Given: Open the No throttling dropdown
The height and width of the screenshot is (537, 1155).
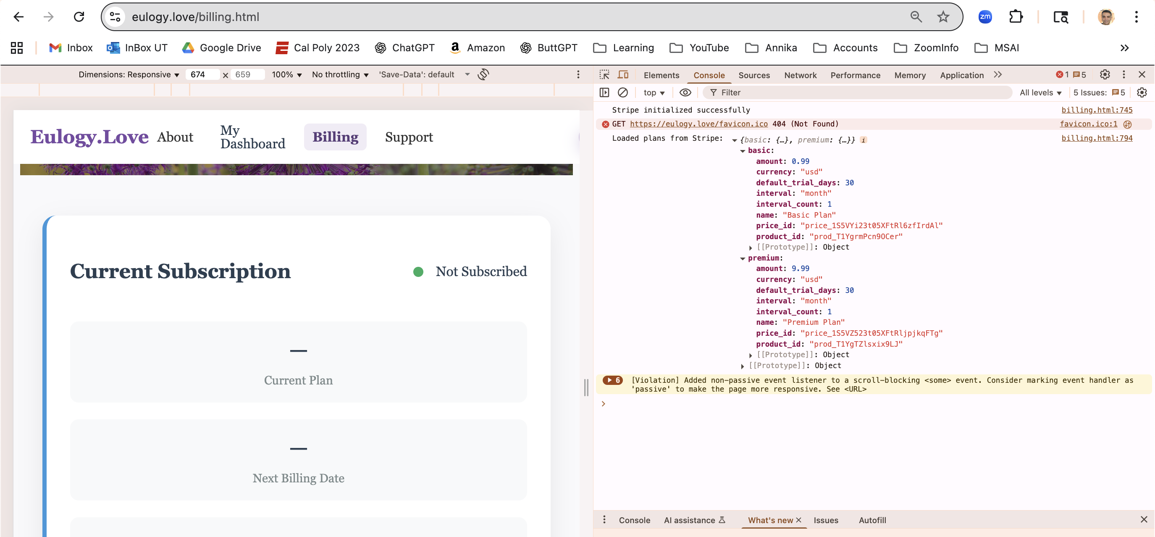Looking at the screenshot, I should 340,74.
